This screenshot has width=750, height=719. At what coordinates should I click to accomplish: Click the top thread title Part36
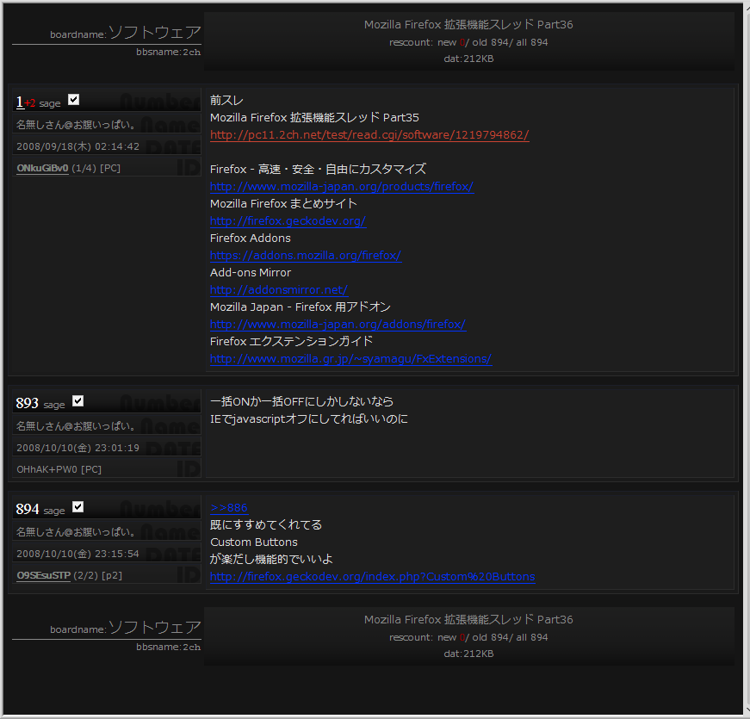click(x=468, y=25)
